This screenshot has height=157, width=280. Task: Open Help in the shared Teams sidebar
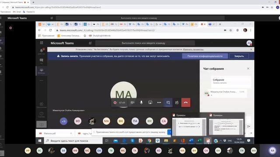click(x=42, y=114)
